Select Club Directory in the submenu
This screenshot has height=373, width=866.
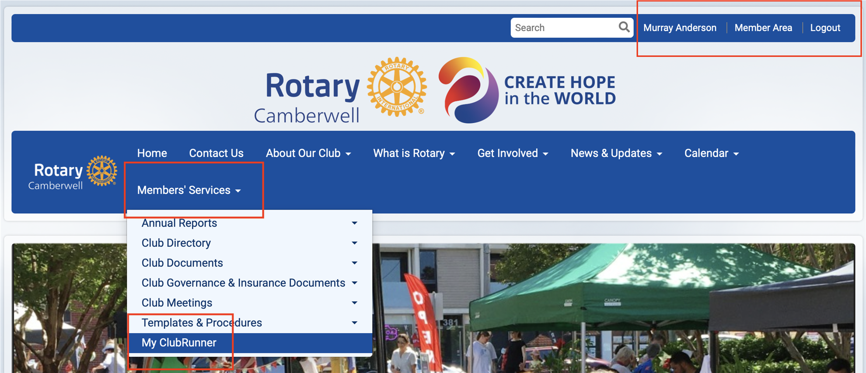point(176,243)
